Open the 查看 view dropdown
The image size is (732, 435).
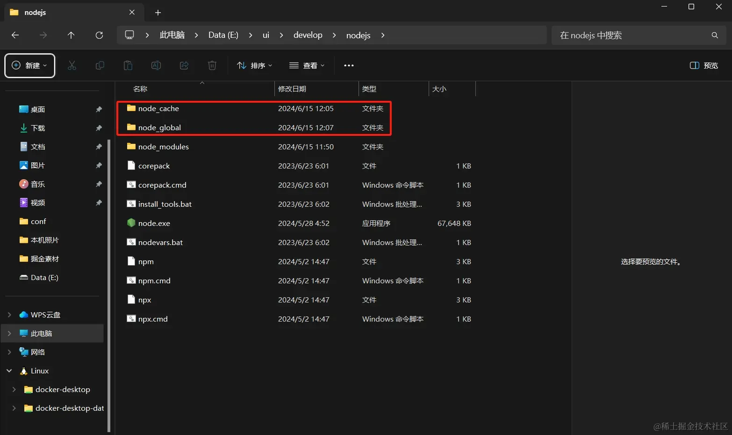coord(307,65)
